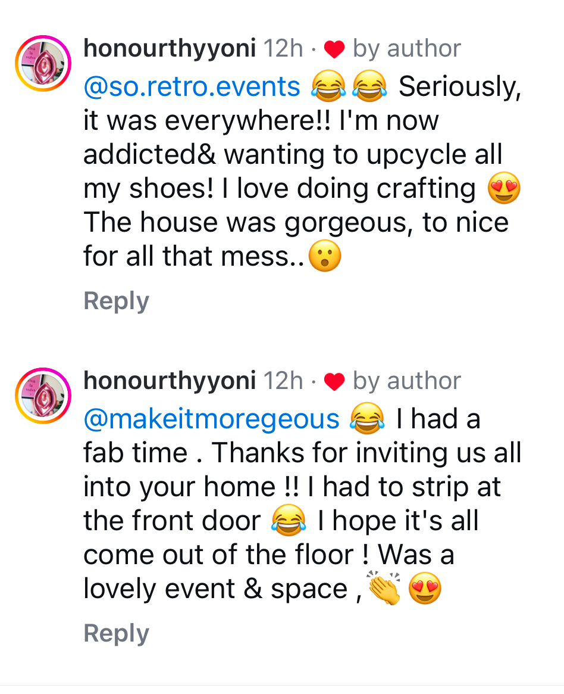Open honourthyyoni username in the first comment
This screenshot has width=564, height=694.
tap(170, 48)
